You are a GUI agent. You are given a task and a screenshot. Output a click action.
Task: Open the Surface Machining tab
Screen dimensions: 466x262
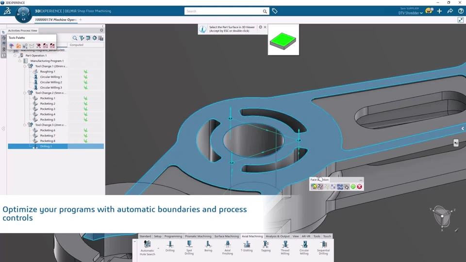(x=227, y=236)
